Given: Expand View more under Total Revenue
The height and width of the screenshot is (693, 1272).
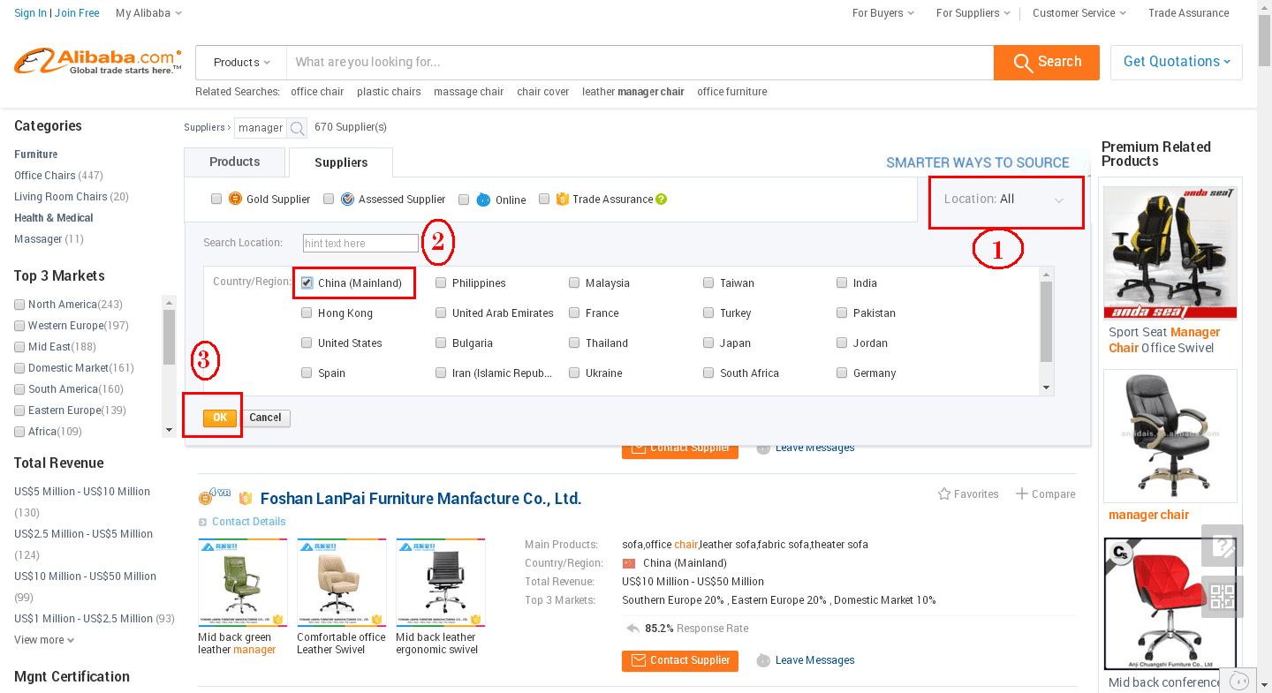Looking at the screenshot, I should pyautogui.click(x=44, y=640).
